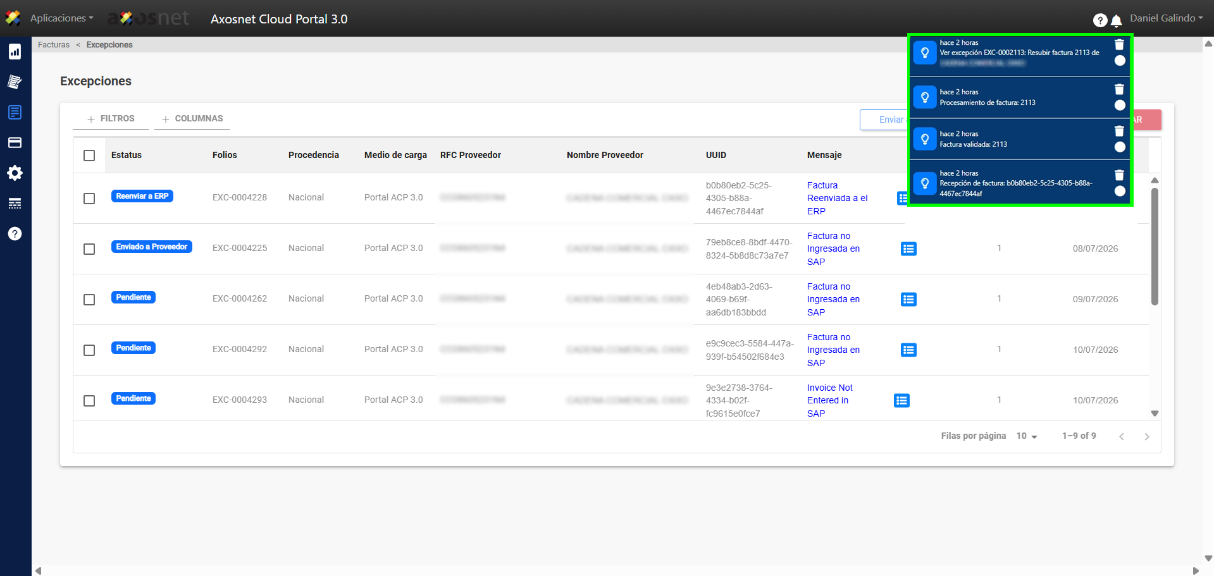1214x576 pixels.
Task: Open the table rows icon in sidebar
Action: 15,204
